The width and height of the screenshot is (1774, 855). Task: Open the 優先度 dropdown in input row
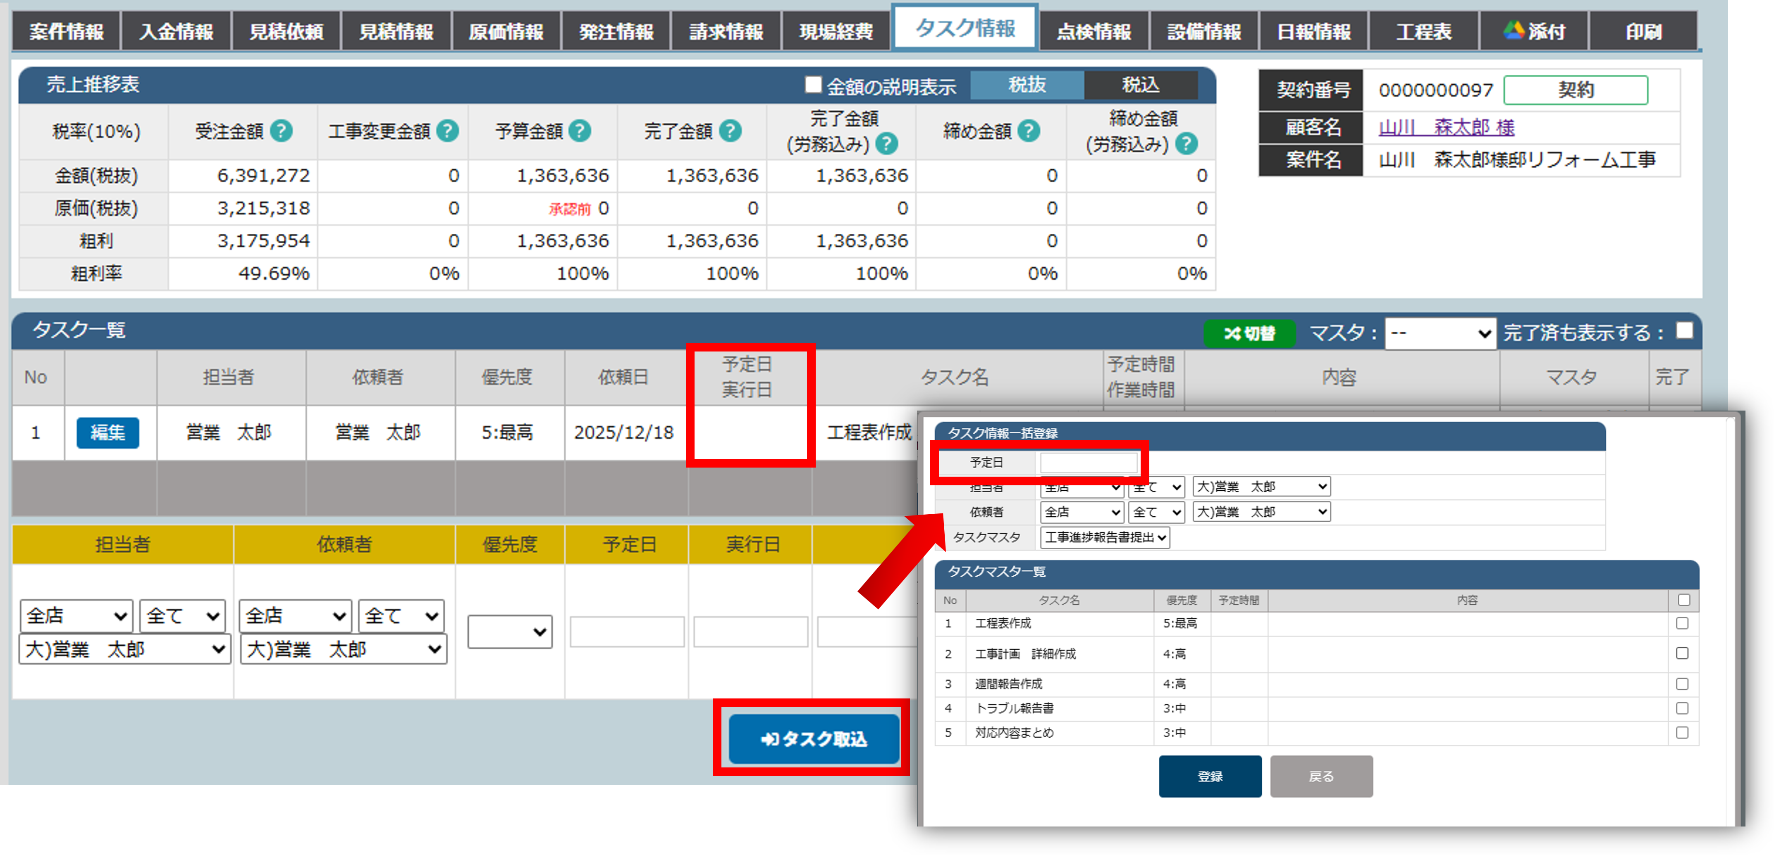coord(510,632)
